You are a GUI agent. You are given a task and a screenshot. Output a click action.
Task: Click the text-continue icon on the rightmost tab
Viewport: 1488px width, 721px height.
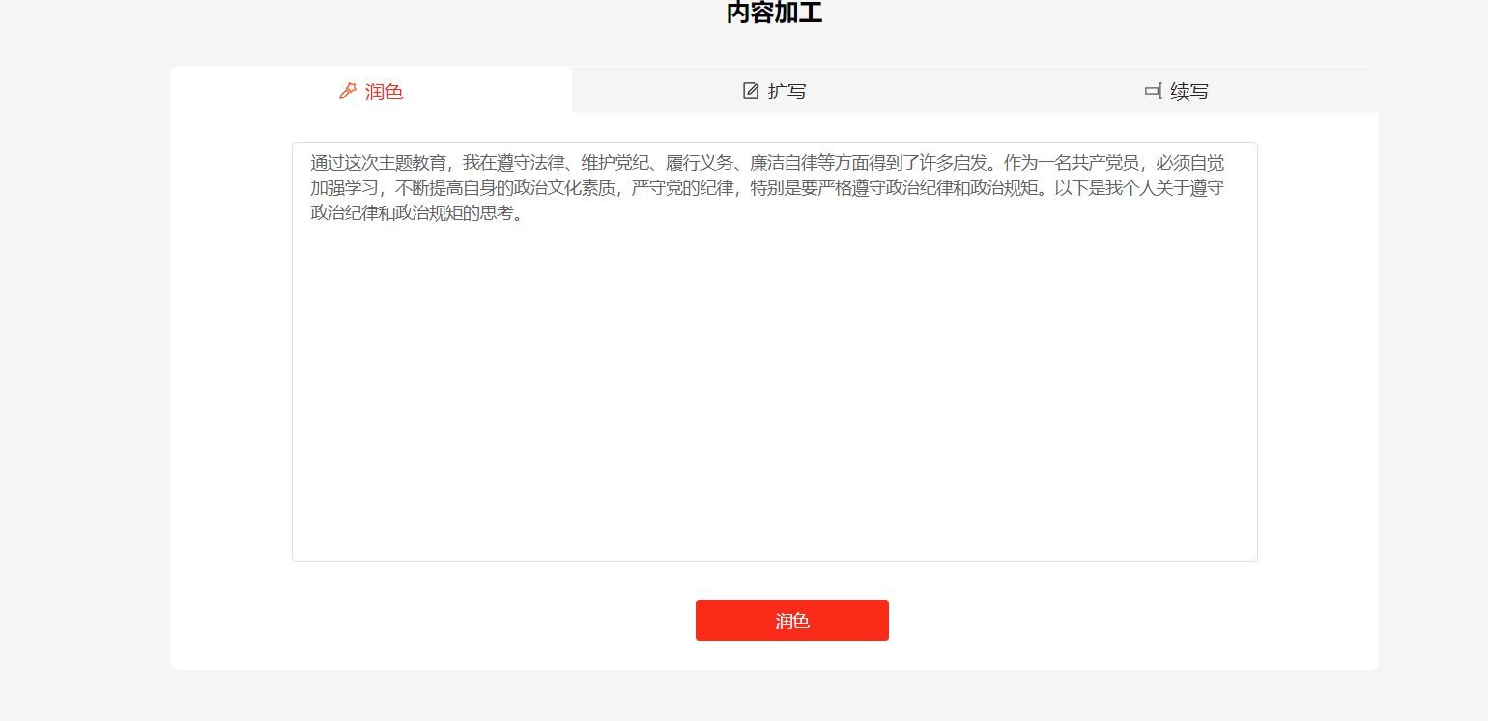pos(1152,91)
